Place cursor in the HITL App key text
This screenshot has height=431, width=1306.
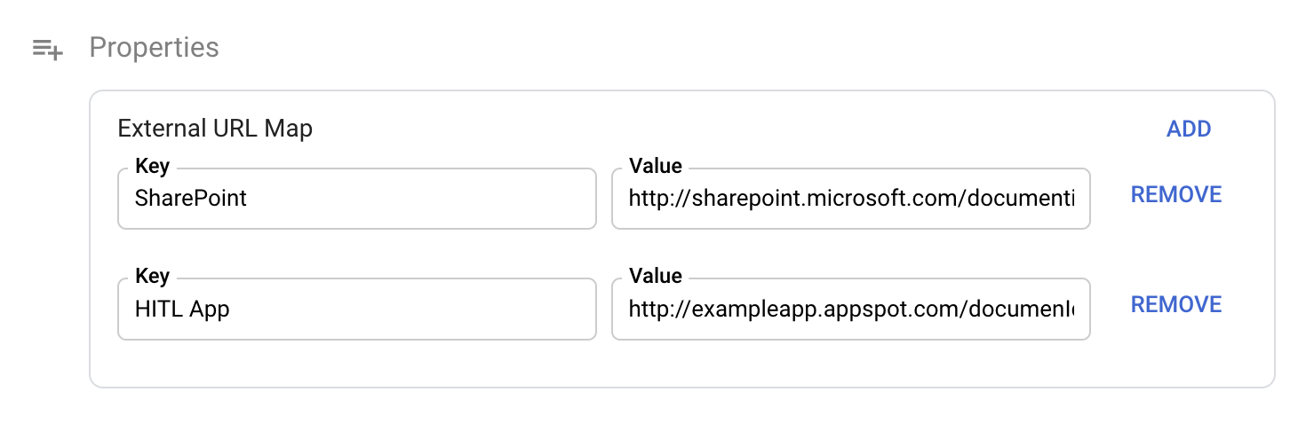(x=182, y=309)
